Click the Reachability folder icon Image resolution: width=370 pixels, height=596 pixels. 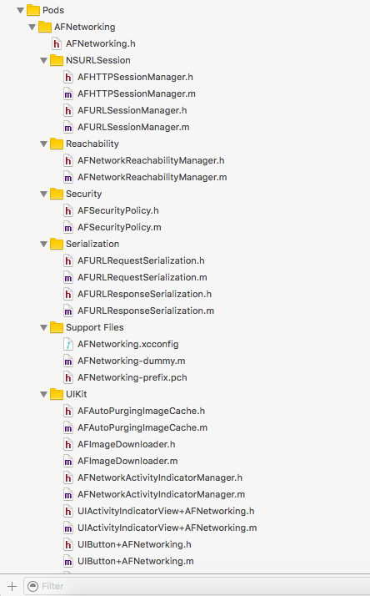coord(57,144)
